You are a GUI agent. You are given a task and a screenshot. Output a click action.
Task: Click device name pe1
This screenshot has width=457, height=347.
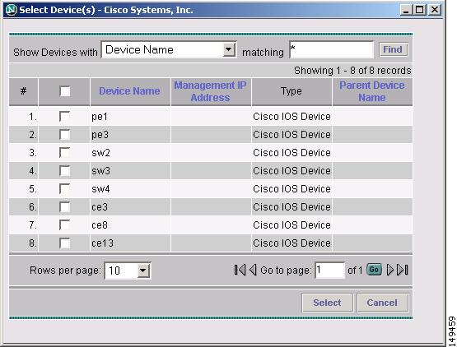pos(100,117)
